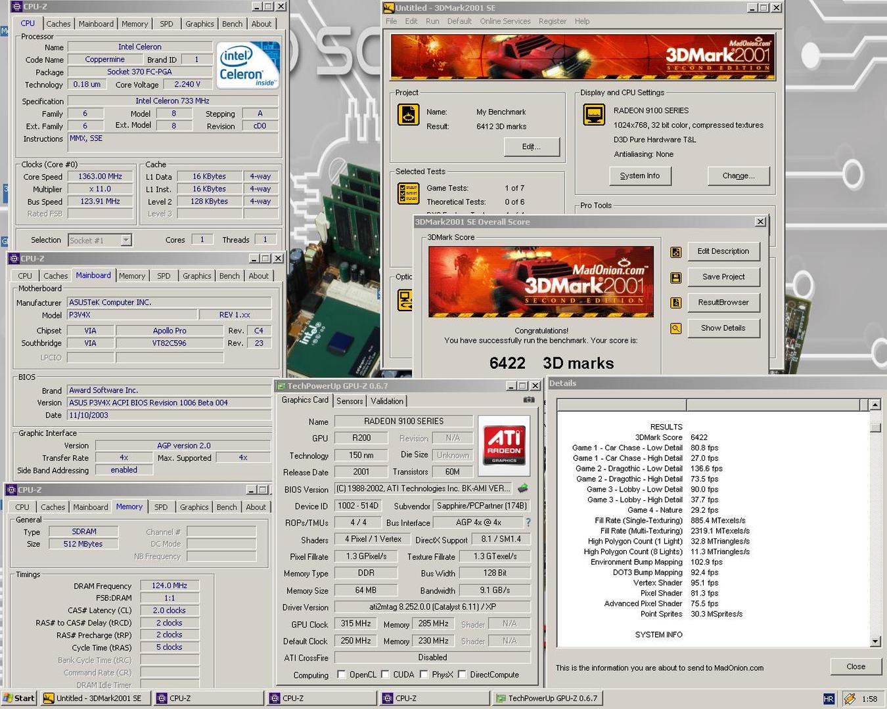Open the Register menu

tap(553, 21)
